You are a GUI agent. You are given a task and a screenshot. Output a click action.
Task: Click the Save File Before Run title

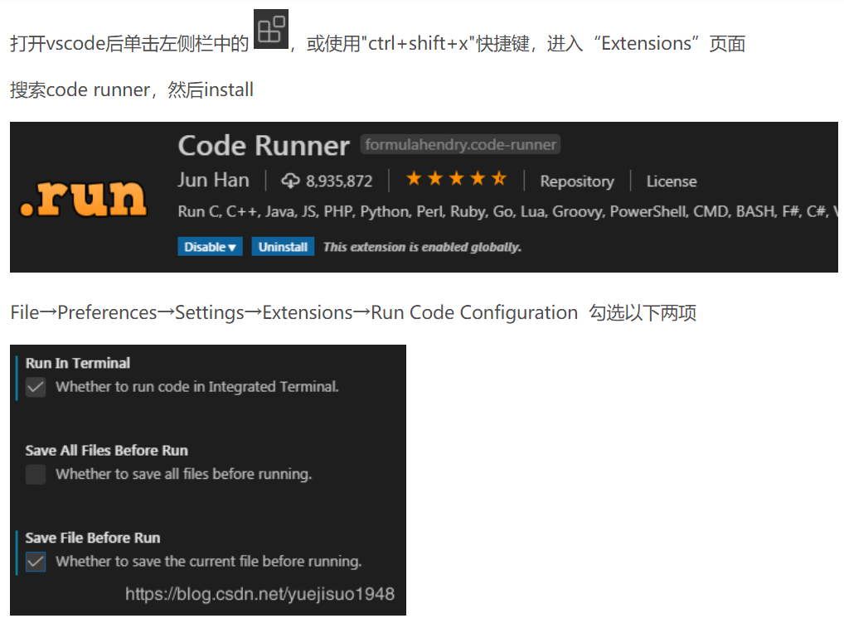pos(93,539)
